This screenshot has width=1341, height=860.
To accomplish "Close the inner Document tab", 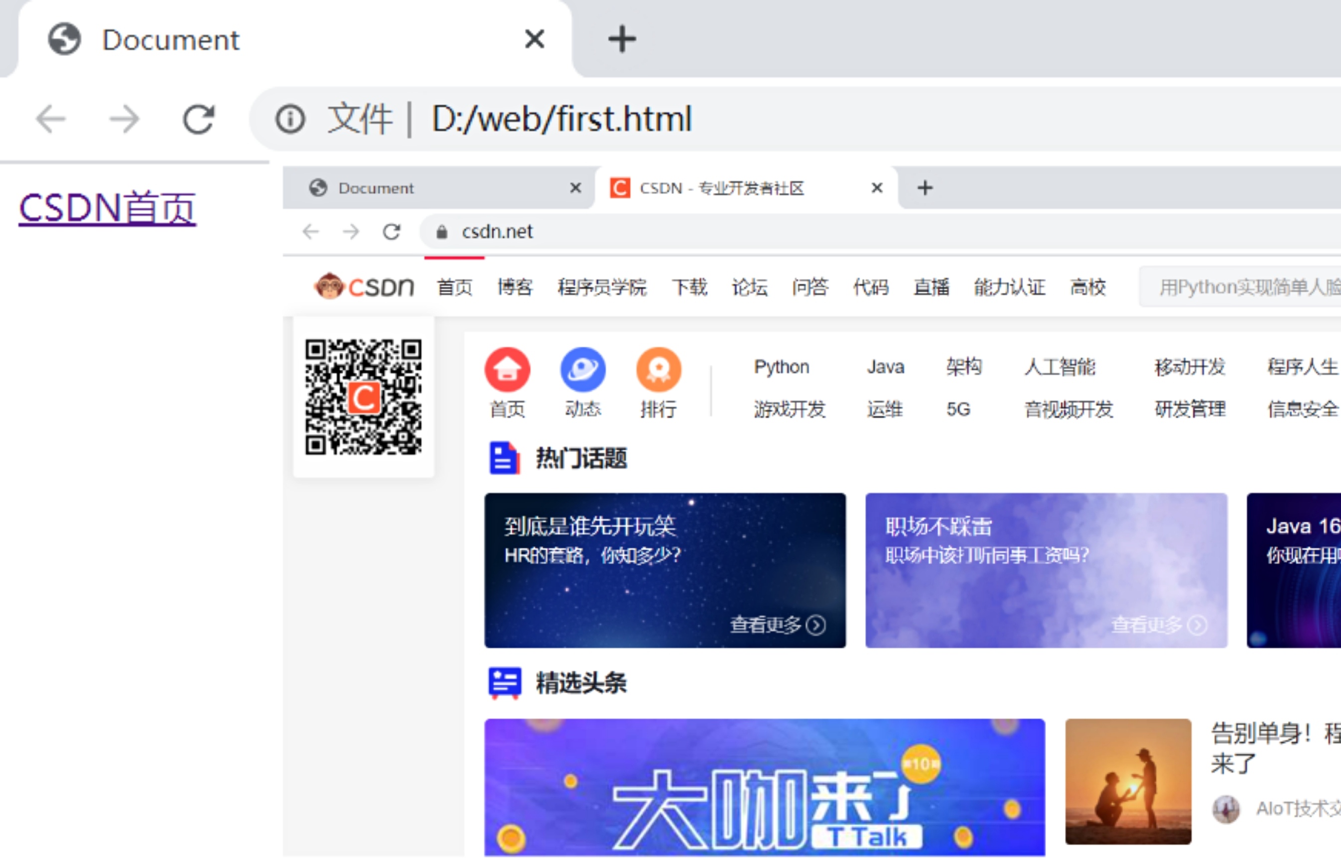I will (575, 188).
